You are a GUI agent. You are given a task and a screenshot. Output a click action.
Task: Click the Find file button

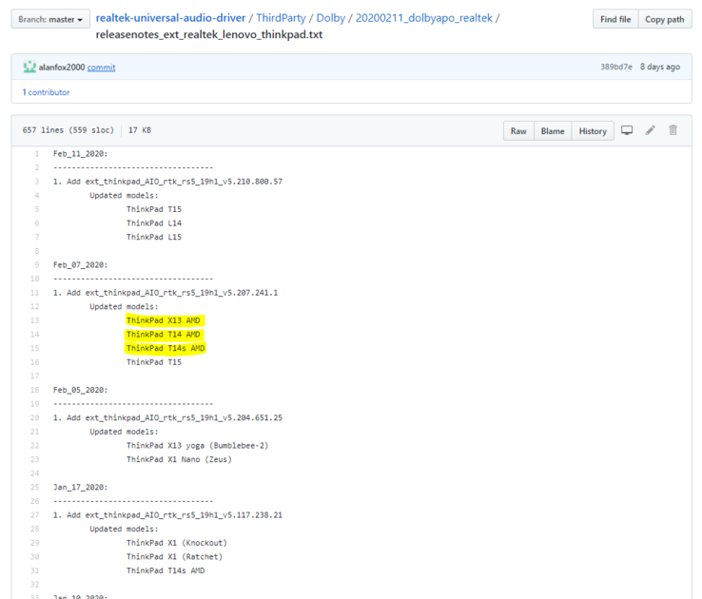(x=615, y=19)
